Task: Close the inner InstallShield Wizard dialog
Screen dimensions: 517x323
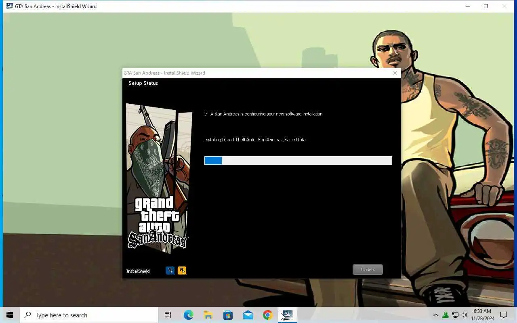Action: click(395, 73)
